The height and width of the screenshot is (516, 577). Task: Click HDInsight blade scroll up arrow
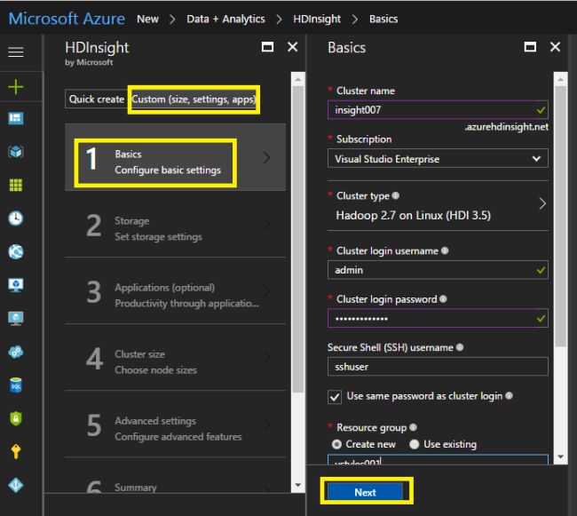(x=298, y=79)
